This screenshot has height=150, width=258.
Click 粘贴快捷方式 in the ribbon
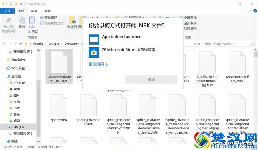coord(52,23)
